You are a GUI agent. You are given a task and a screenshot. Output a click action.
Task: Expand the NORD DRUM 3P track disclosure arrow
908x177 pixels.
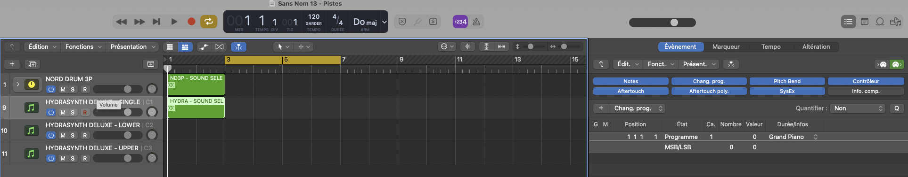point(17,85)
